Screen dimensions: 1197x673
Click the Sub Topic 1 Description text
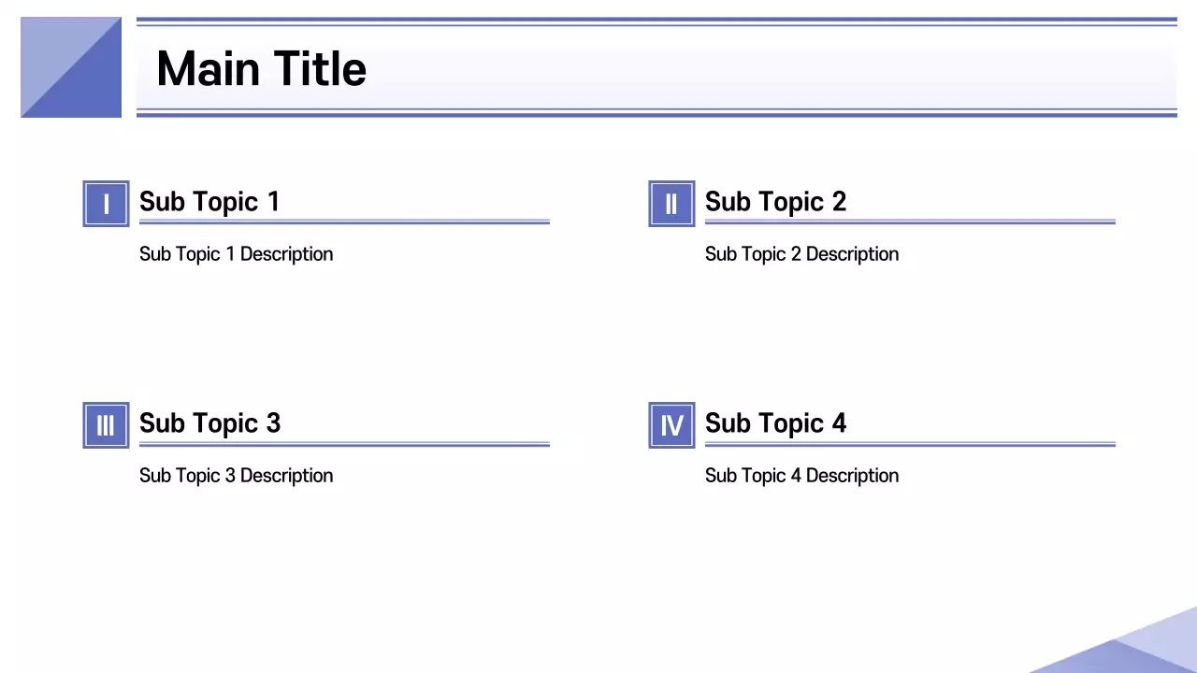236,254
